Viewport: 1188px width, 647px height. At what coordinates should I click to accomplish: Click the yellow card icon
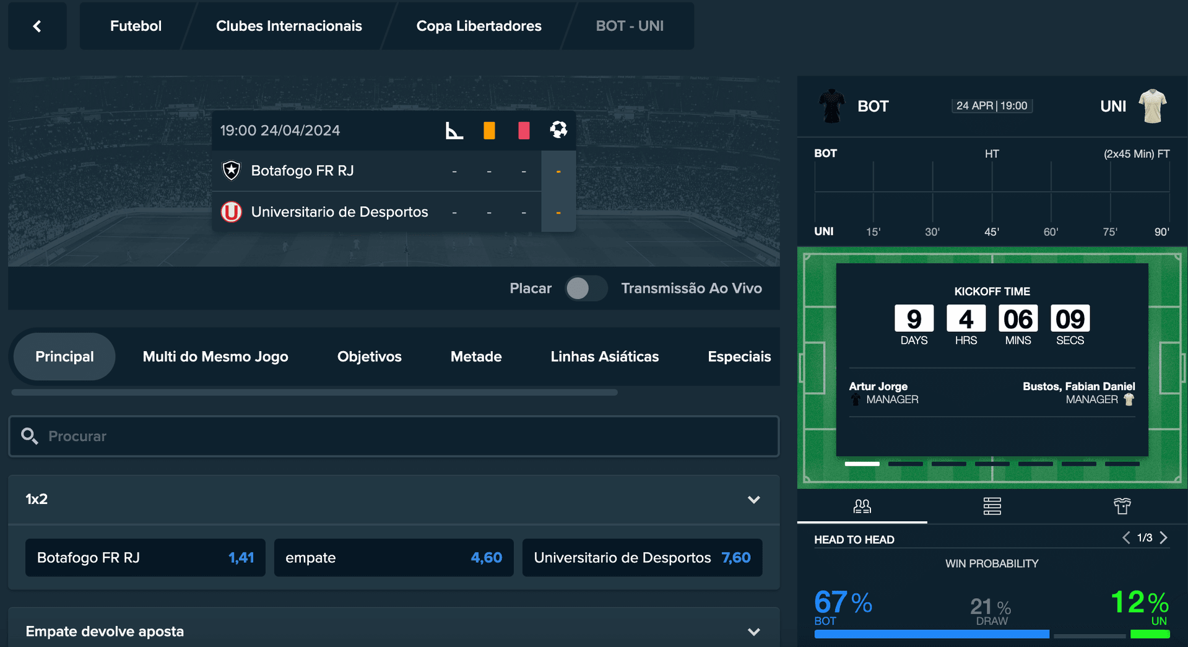tap(489, 130)
